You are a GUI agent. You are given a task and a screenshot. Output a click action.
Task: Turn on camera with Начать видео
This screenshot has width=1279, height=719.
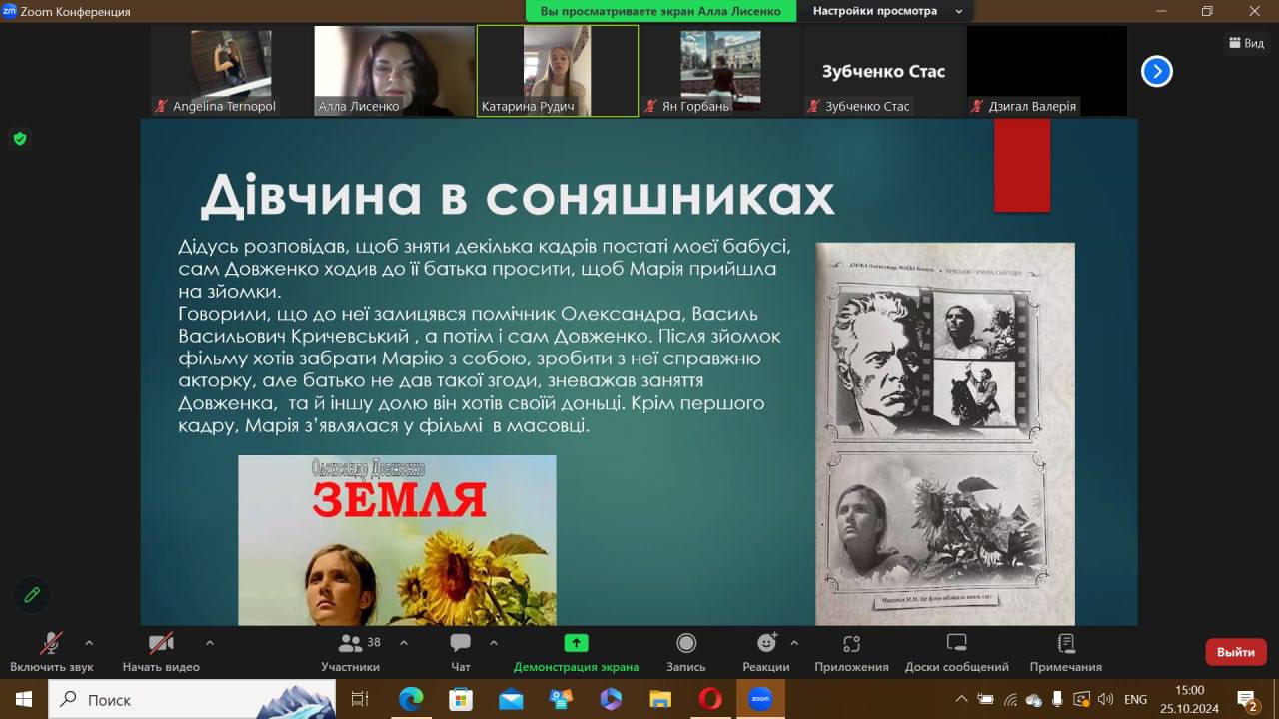click(x=161, y=644)
